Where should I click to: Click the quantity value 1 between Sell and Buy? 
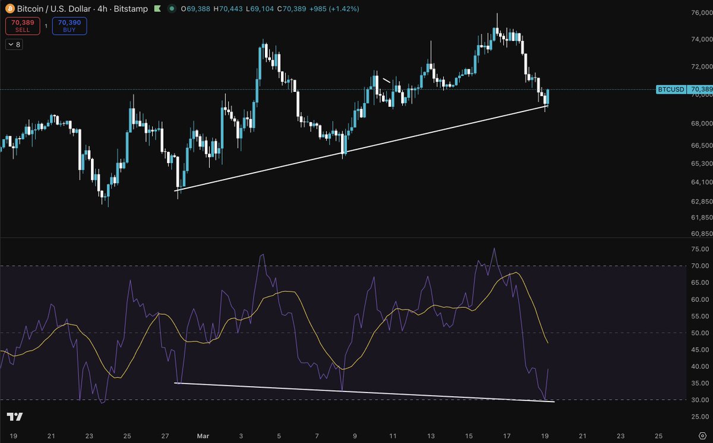(x=46, y=26)
